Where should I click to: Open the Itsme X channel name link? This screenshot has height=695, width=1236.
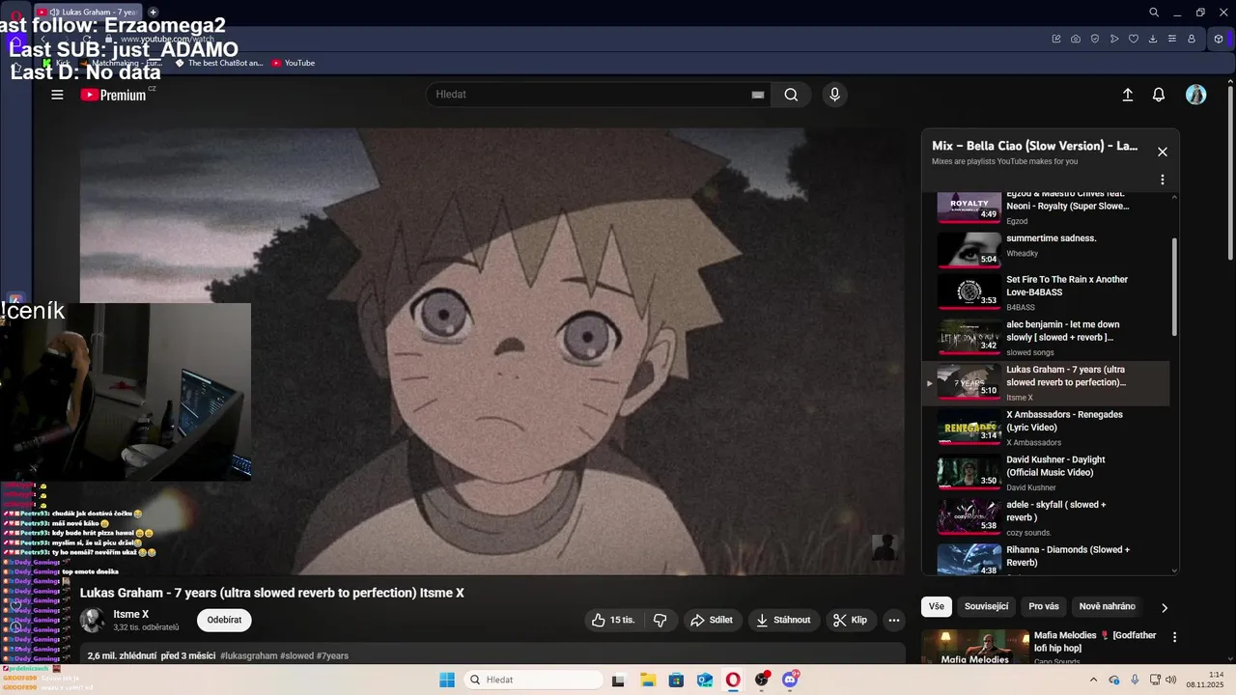point(131,614)
